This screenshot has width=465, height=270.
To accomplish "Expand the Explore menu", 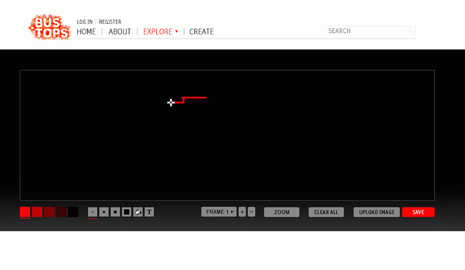I will point(160,32).
